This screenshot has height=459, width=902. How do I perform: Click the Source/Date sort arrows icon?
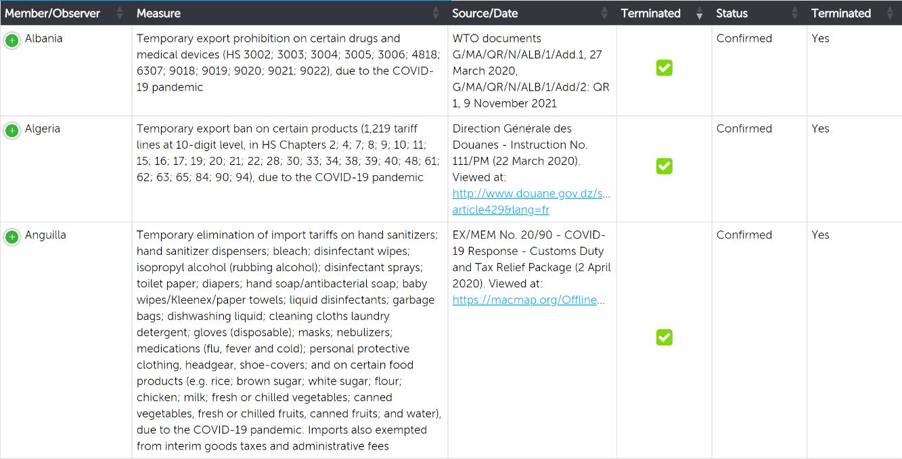tap(604, 13)
